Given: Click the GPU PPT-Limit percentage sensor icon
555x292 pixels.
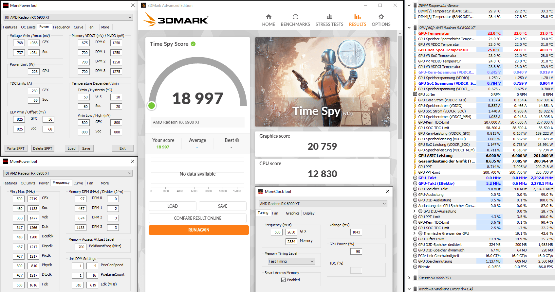Looking at the screenshot, I should click(415, 217).
